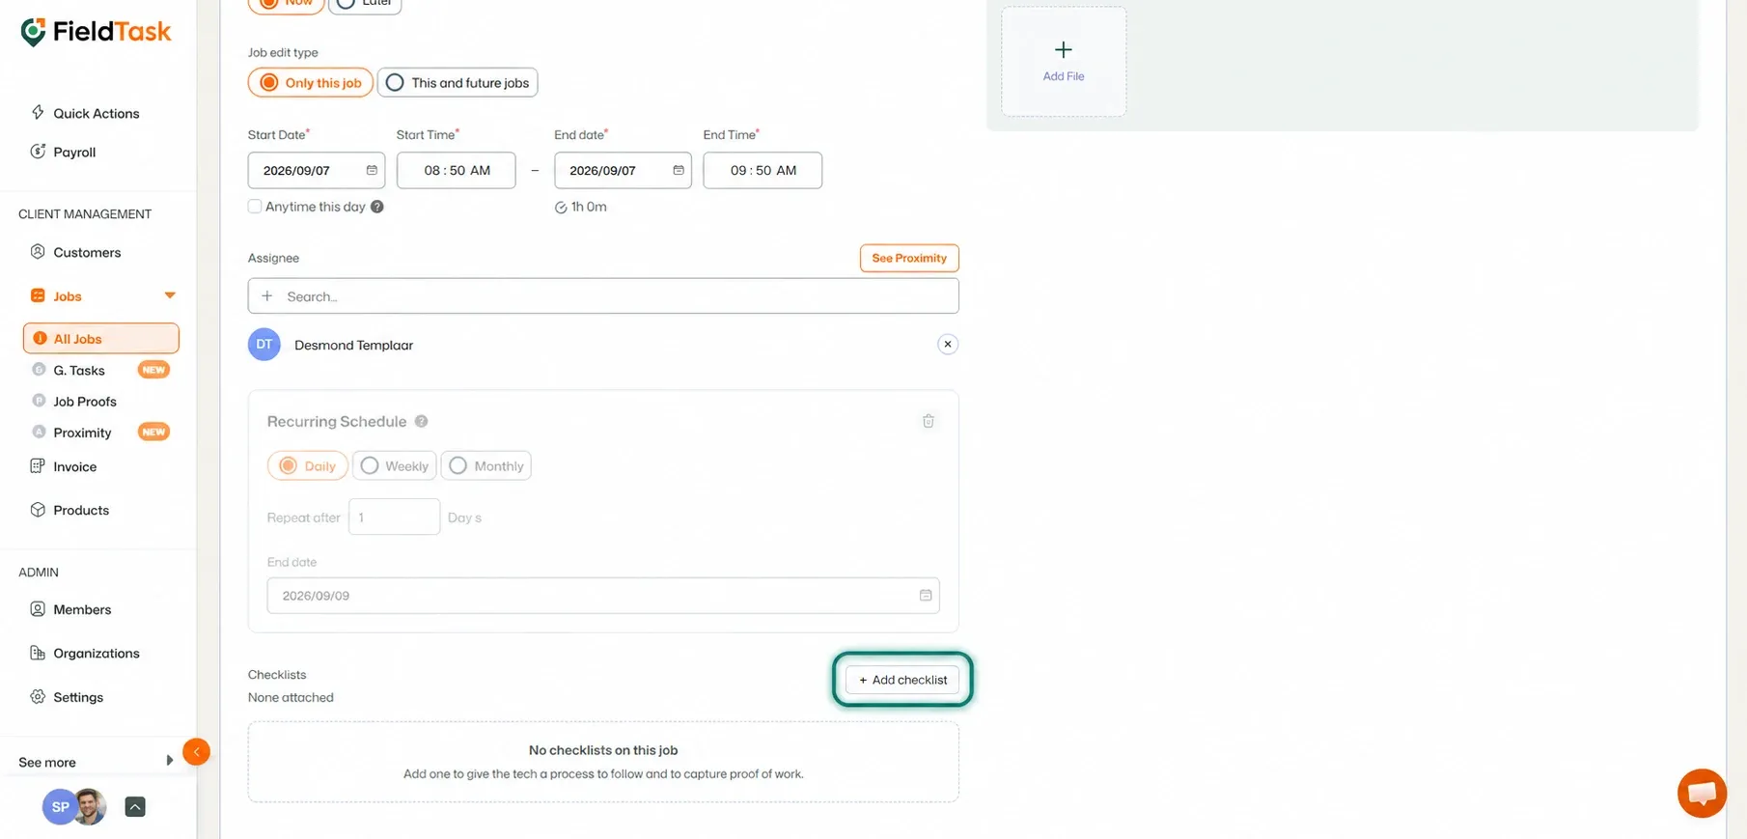Remove assignee Desmond Templaar

(x=948, y=344)
